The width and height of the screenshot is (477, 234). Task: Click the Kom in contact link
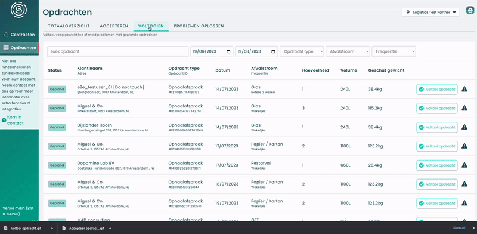[x=16, y=120]
